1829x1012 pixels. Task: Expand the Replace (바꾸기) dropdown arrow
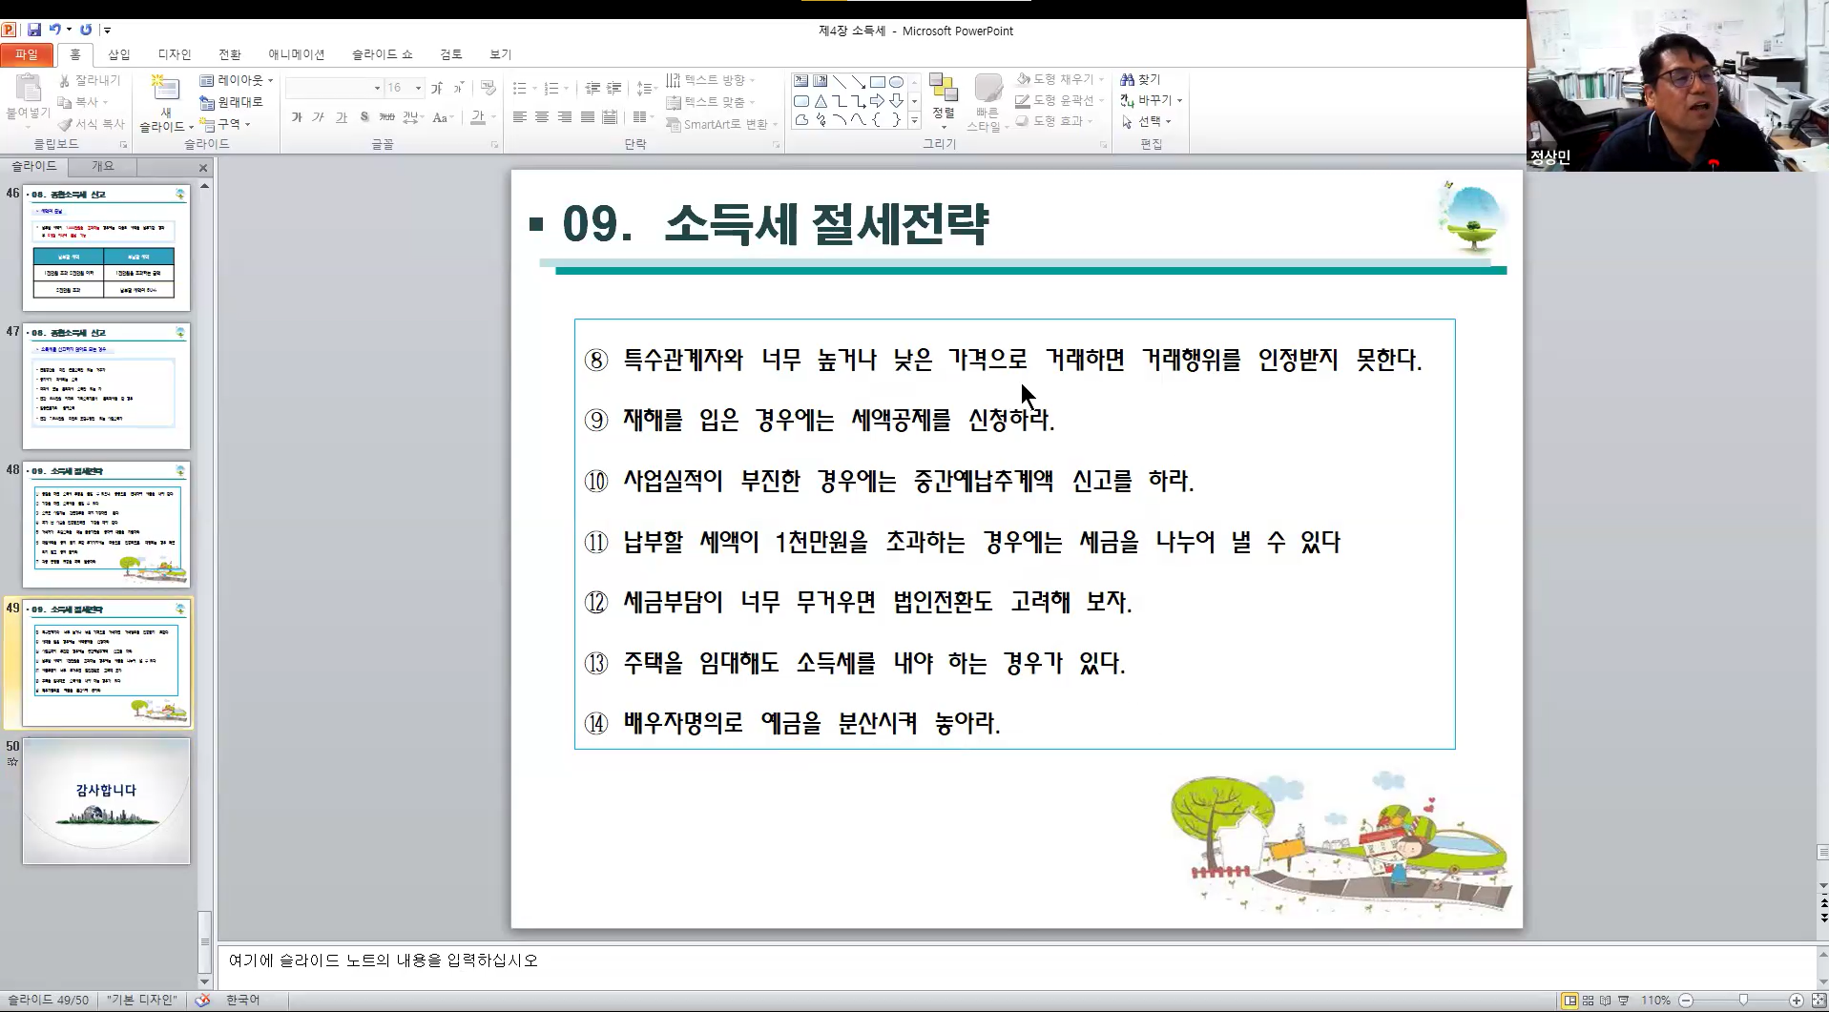pos(1180,101)
